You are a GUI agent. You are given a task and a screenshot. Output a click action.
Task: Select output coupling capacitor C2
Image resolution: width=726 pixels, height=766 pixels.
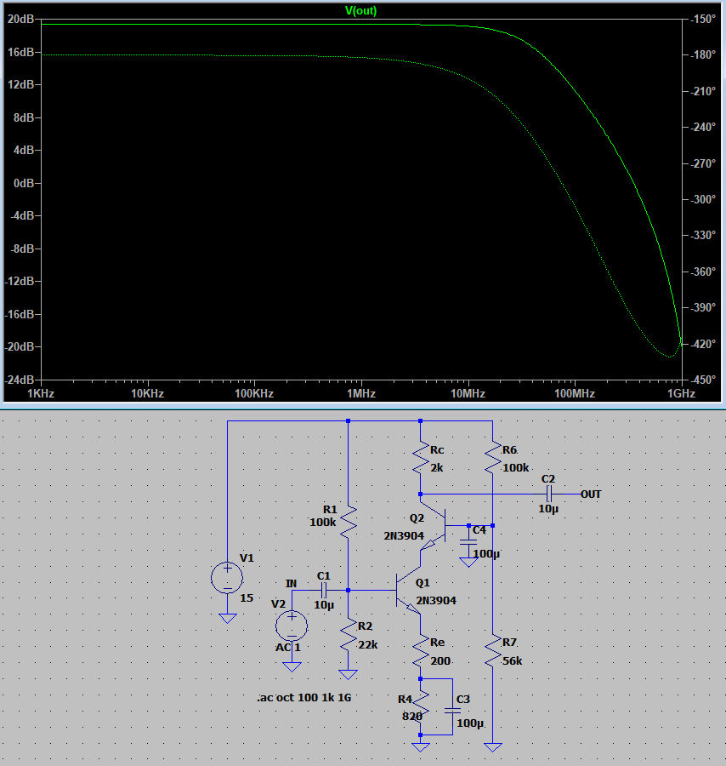tap(549, 494)
